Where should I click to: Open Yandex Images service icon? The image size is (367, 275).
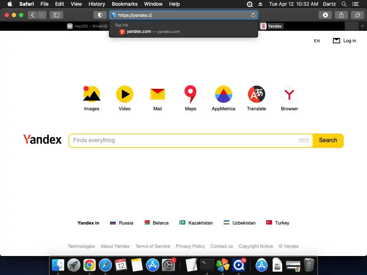[x=91, y=94]
